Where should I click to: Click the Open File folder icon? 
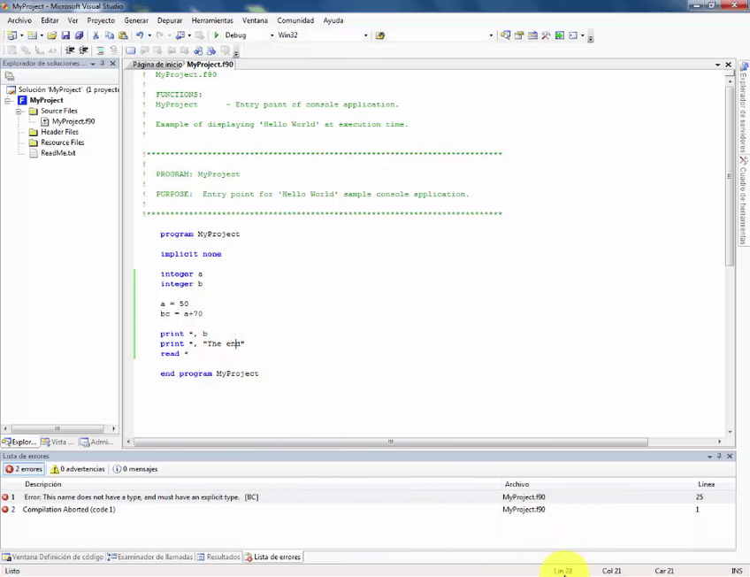[x=52, y=35]
